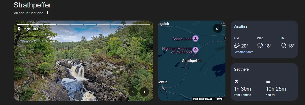Click the Castle Leod map pin
Screen dimensions: 305x105
(195, 39)
